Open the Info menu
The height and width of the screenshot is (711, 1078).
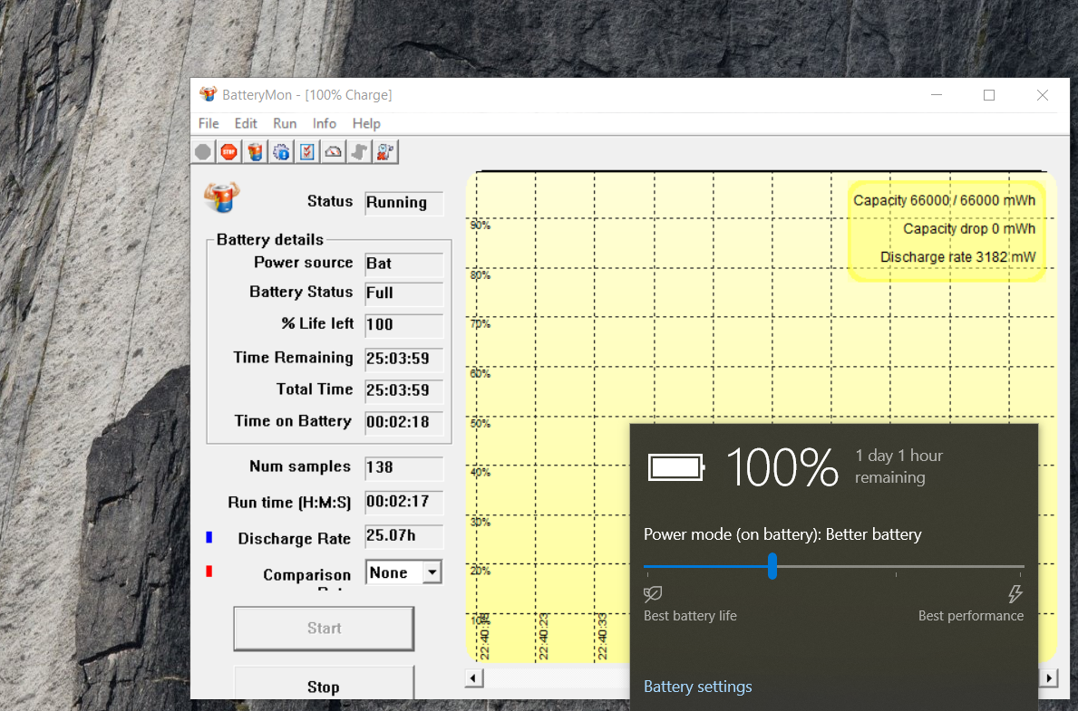pos(325,124)
